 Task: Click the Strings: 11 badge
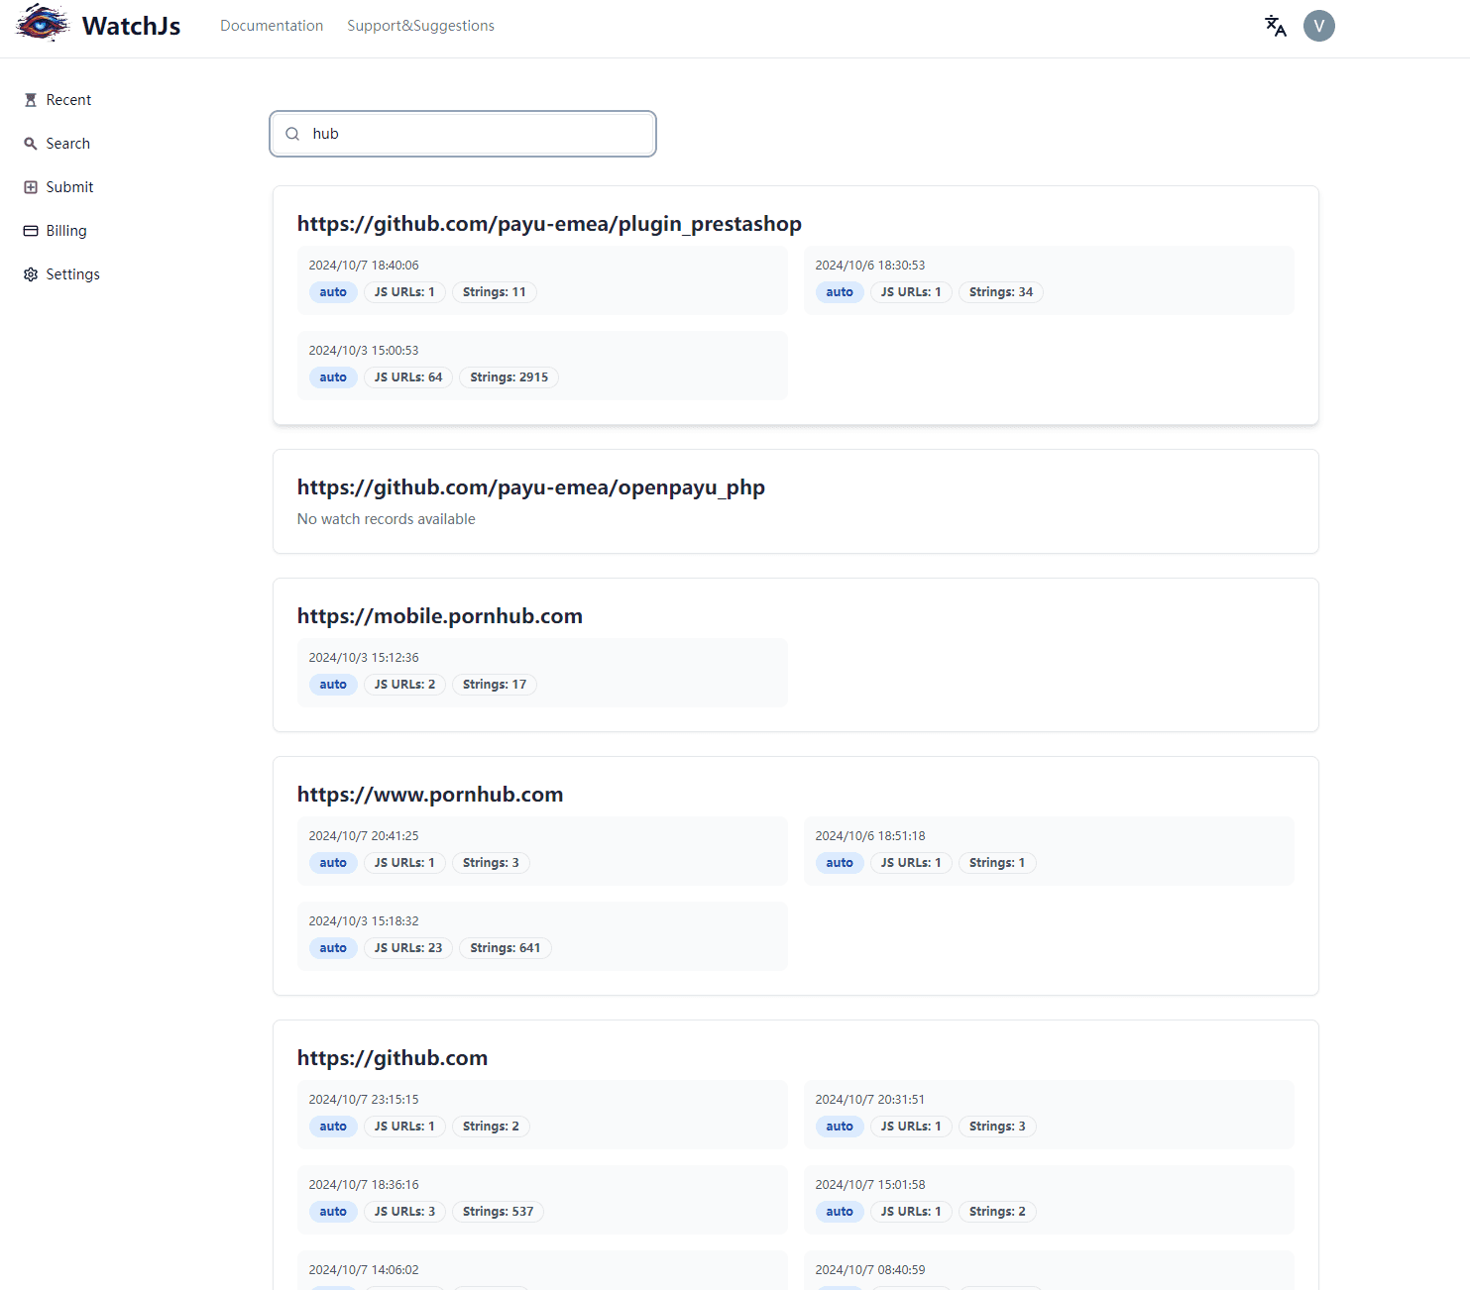(x=495, y=292)
